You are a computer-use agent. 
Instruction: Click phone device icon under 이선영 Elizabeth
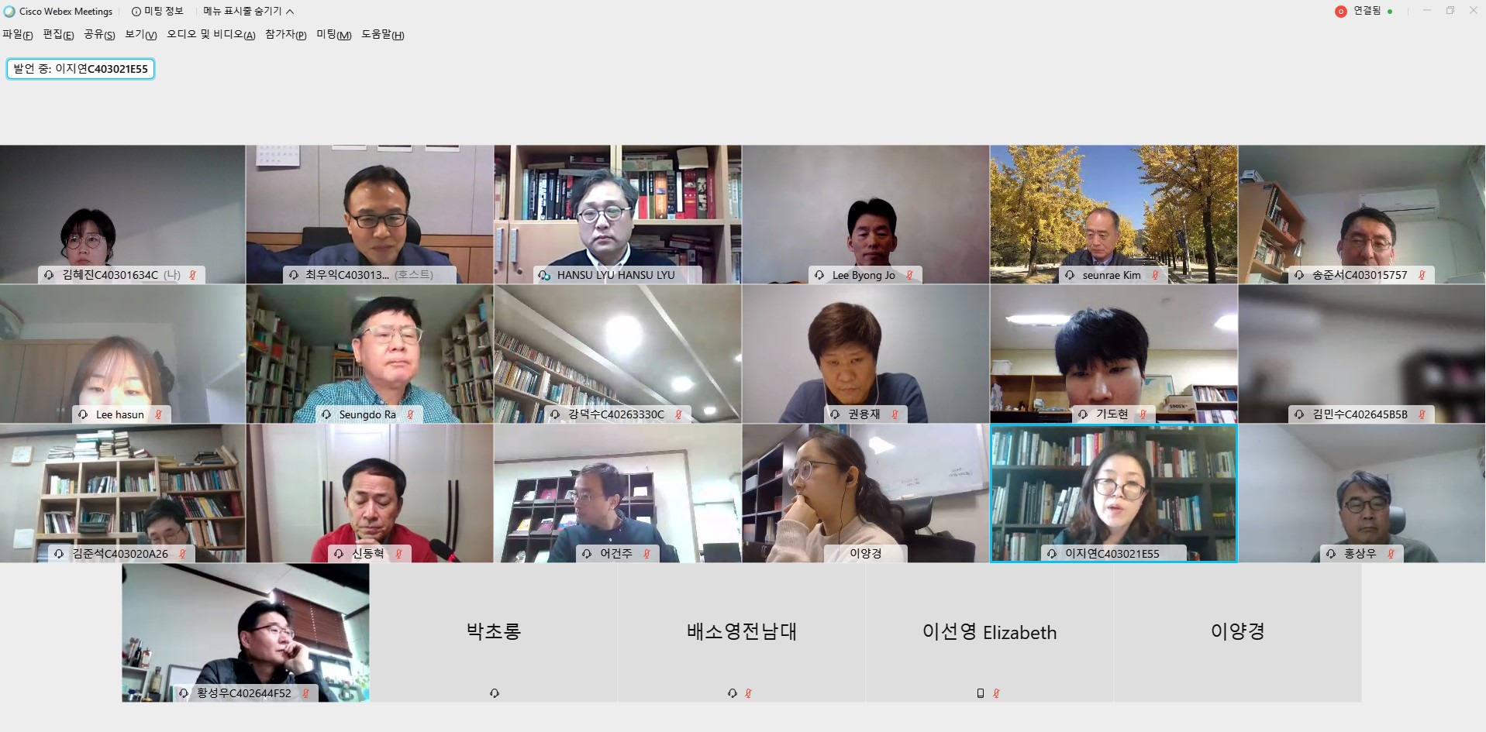click(981, 693)
